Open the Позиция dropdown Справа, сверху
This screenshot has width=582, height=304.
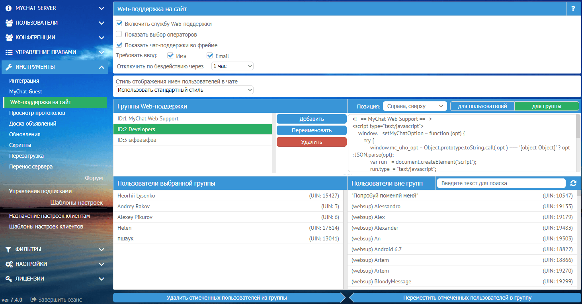pos(415,106)
